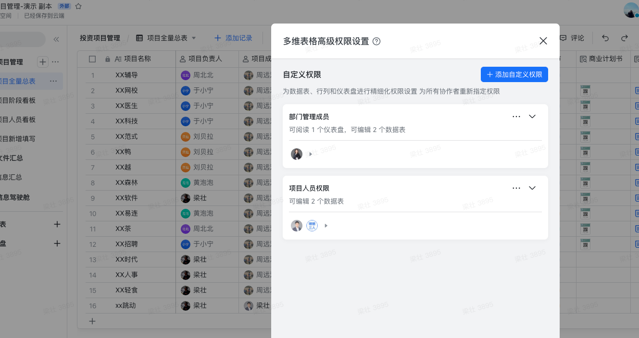Close the advanced permissions dialog
639x338 pixels.
point(543,41)
